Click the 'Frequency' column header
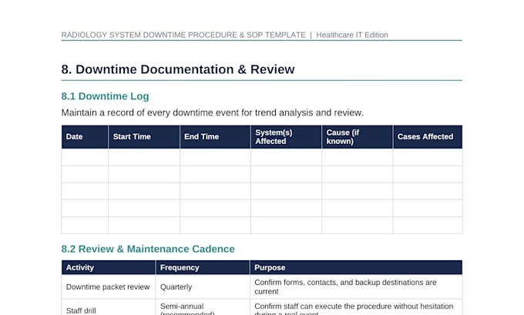 [203, 267]
